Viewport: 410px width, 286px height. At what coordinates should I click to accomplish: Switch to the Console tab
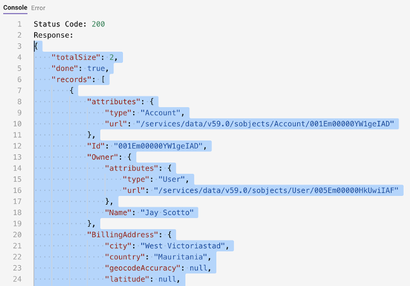[15, 8]
